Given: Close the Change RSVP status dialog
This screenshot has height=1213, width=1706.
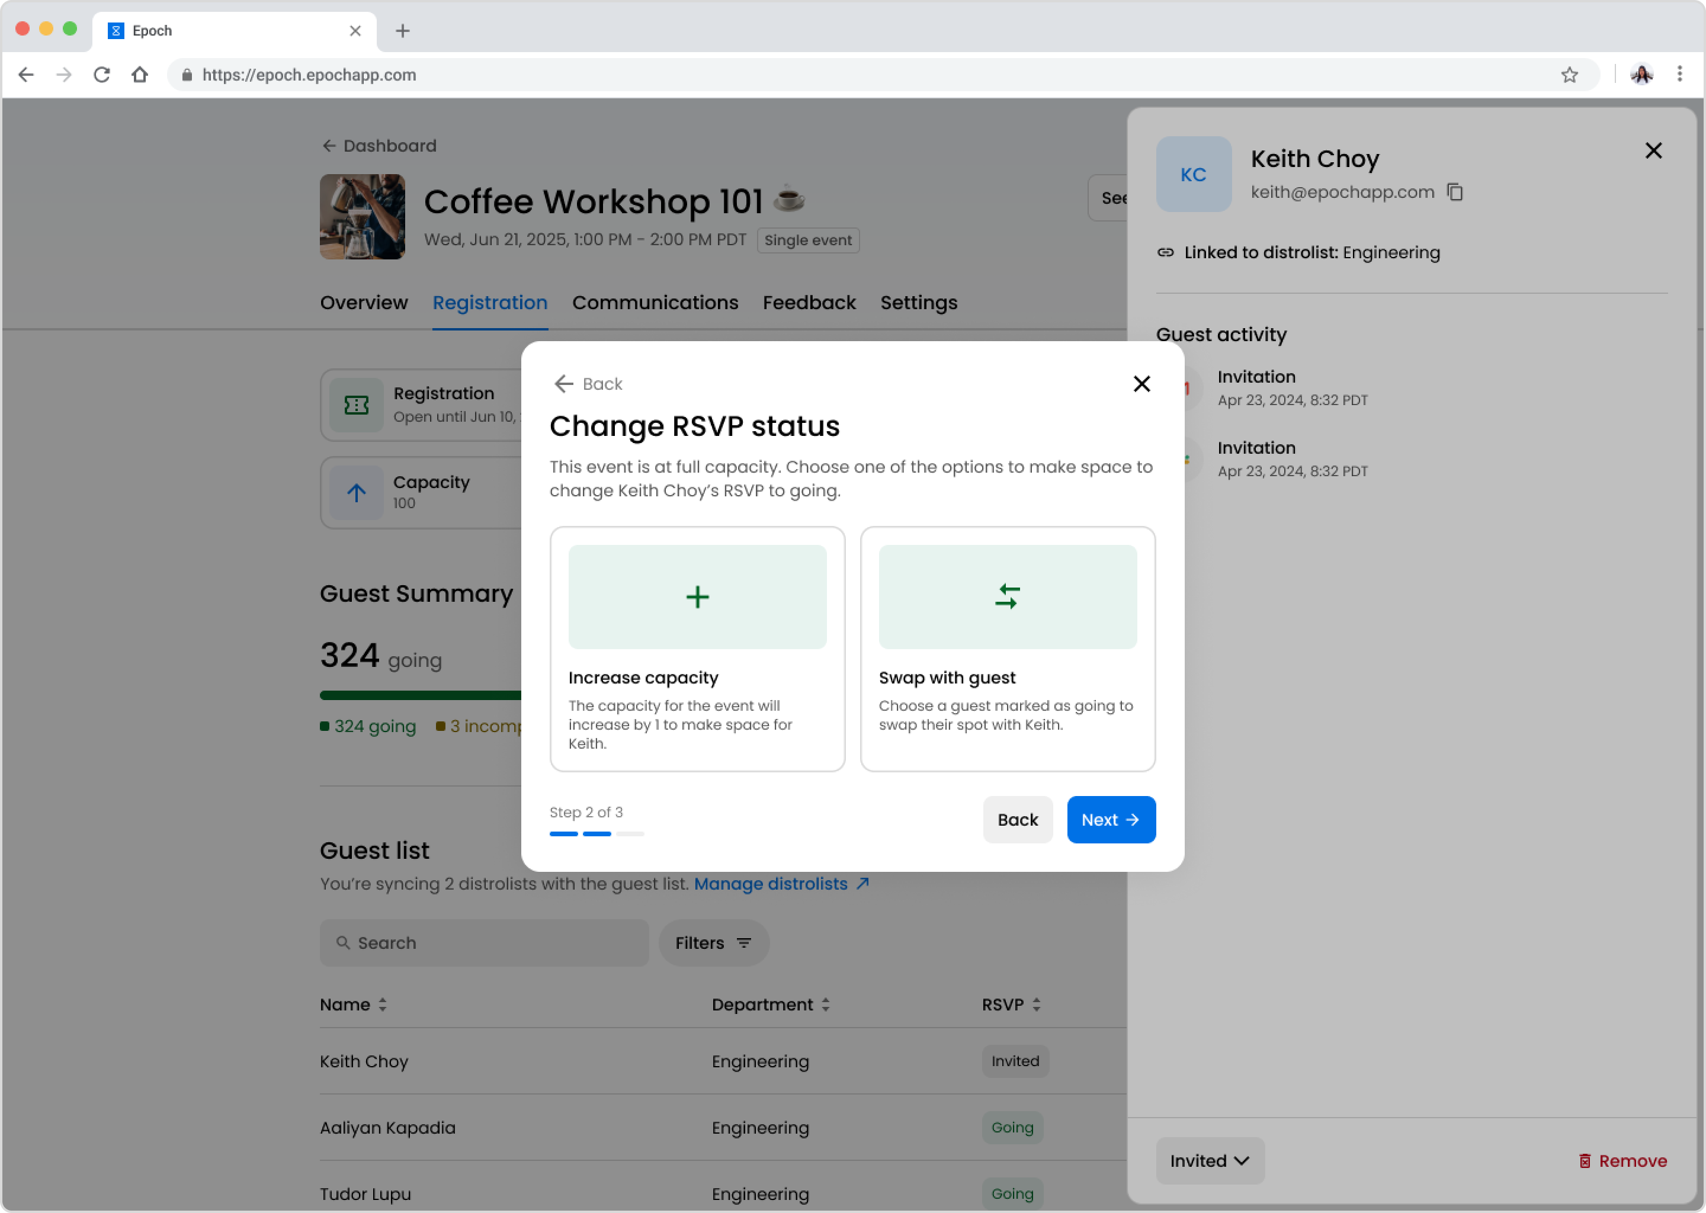Looking at the screenshot, I should [x=1141, y=384].
